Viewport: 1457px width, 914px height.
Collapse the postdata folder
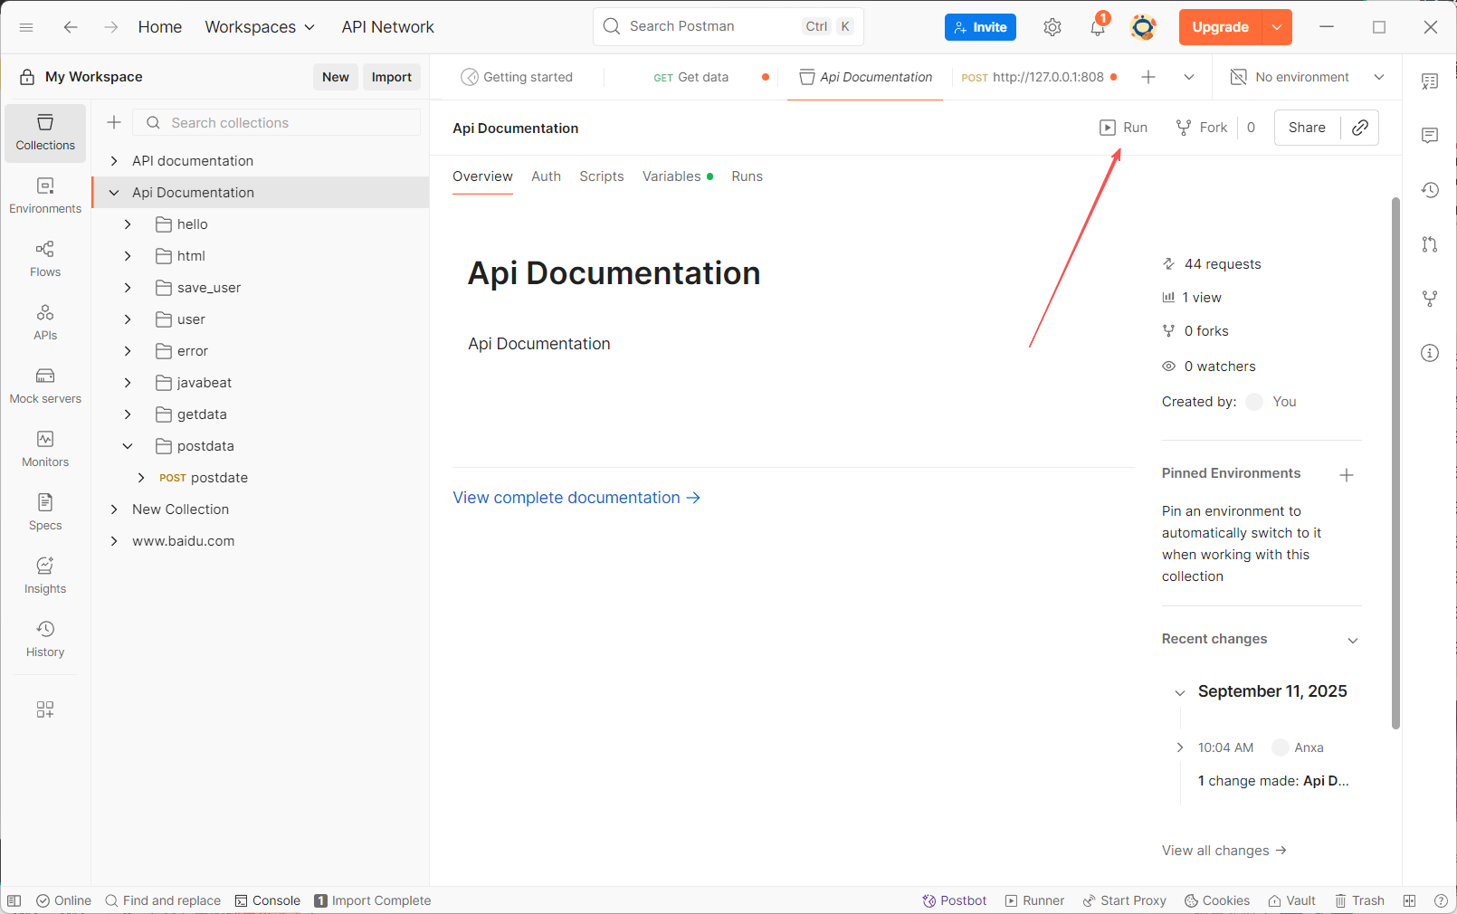[x=128, y=446]
